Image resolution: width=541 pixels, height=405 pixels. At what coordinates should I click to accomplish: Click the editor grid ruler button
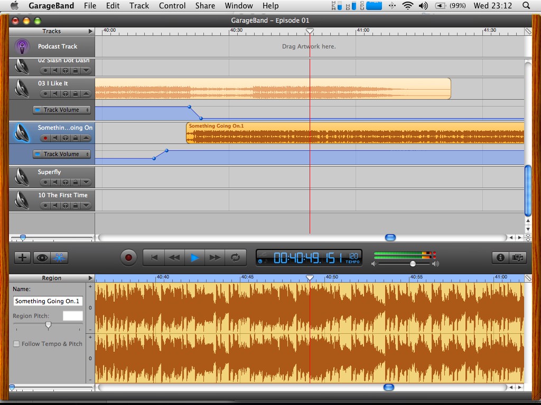click(x=528, y=278)
